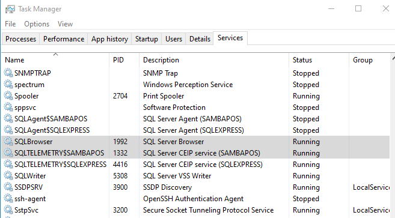Select the ssh-agent service name
The image size is (395, 218).
(x=30, y=199)
